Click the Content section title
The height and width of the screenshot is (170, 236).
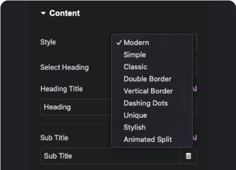point(65,13)
